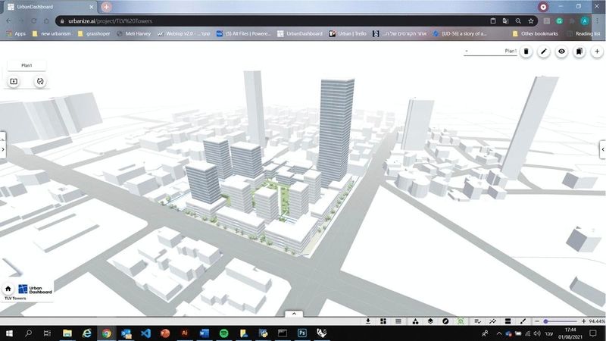Open the Chrome three-dot menu
Viewport: 606px width, 341px height.
pyautogui.click(x=598, y=21)
